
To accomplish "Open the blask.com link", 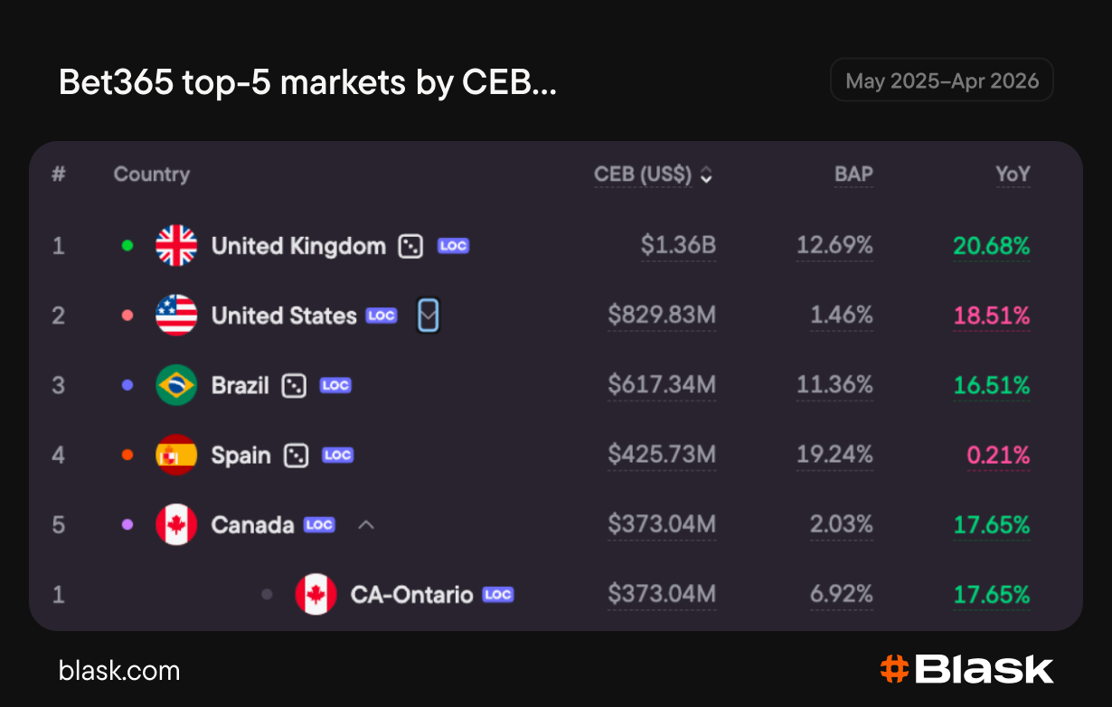I will [x=119, y=671].
